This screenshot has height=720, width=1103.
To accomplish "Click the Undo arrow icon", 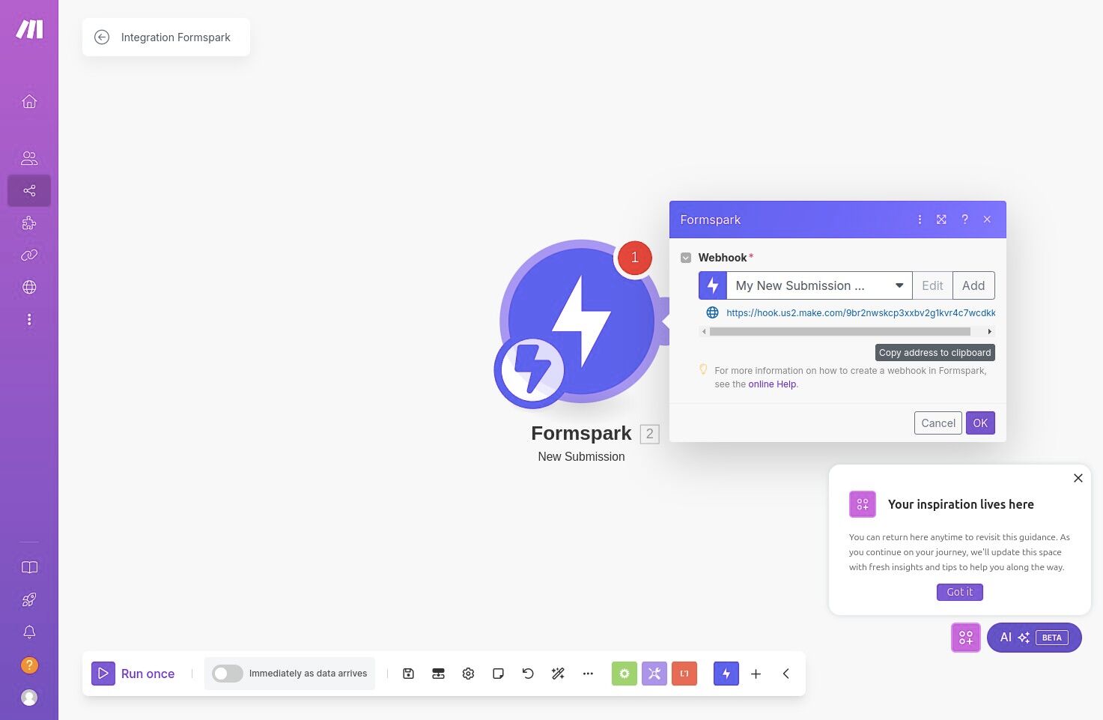I will 528,674.
